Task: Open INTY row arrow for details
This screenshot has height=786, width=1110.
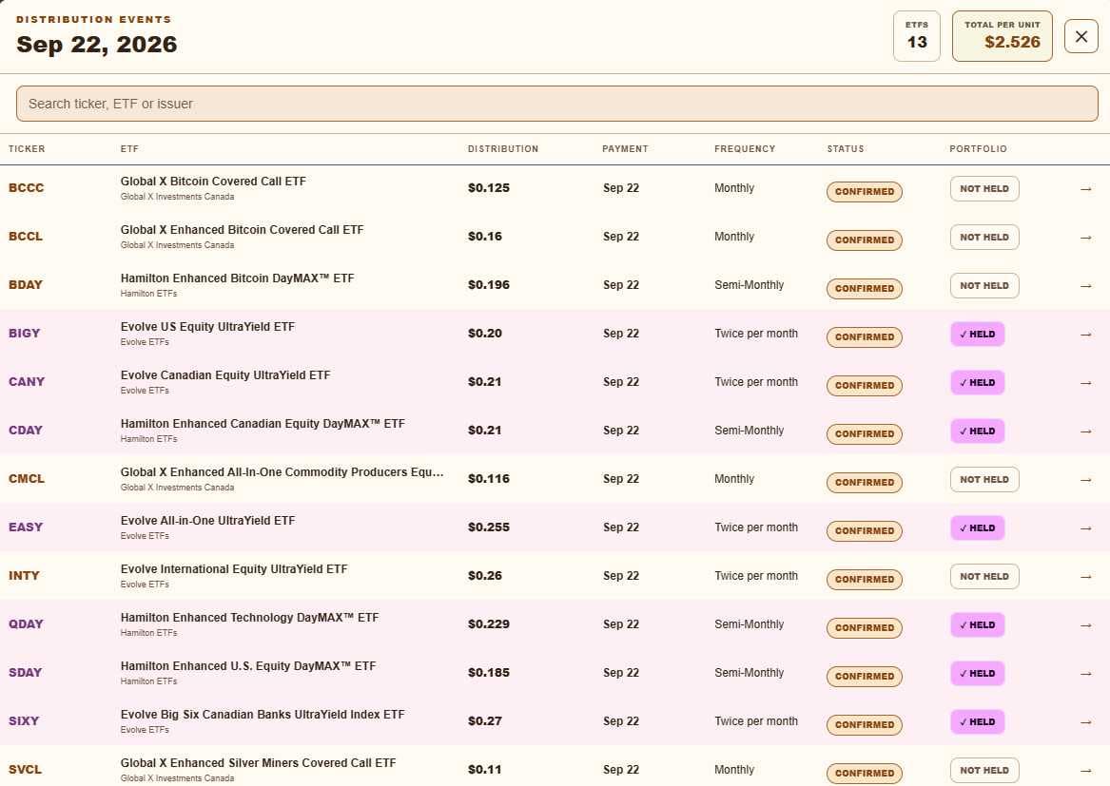Action: click(x=1085, y=577)
